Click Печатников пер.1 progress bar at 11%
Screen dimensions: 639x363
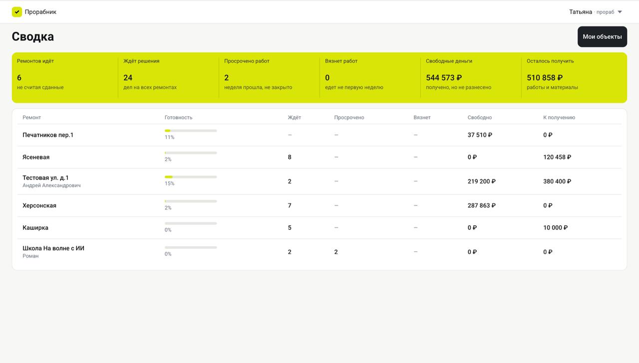tap(191, 131)
